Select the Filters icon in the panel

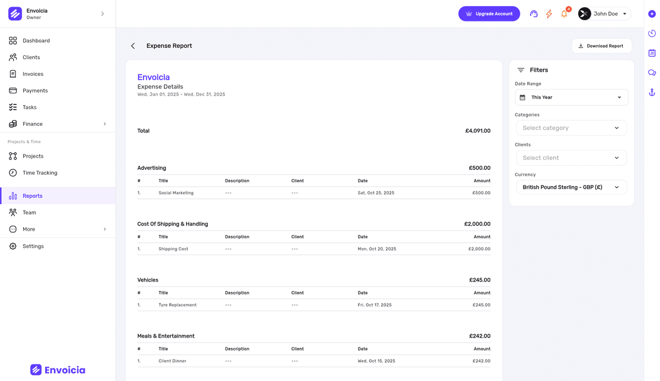[521, 70]
